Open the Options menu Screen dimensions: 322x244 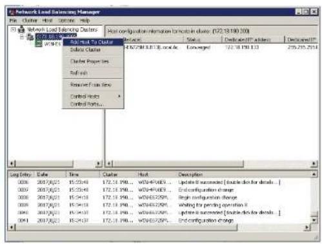(x=66, y=21)
